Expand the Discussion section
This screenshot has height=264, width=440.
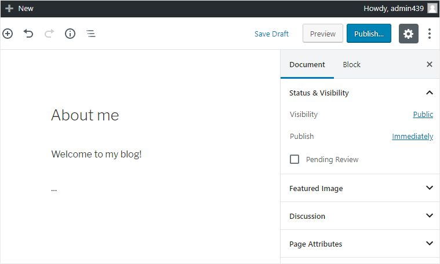tap(430, 216)
